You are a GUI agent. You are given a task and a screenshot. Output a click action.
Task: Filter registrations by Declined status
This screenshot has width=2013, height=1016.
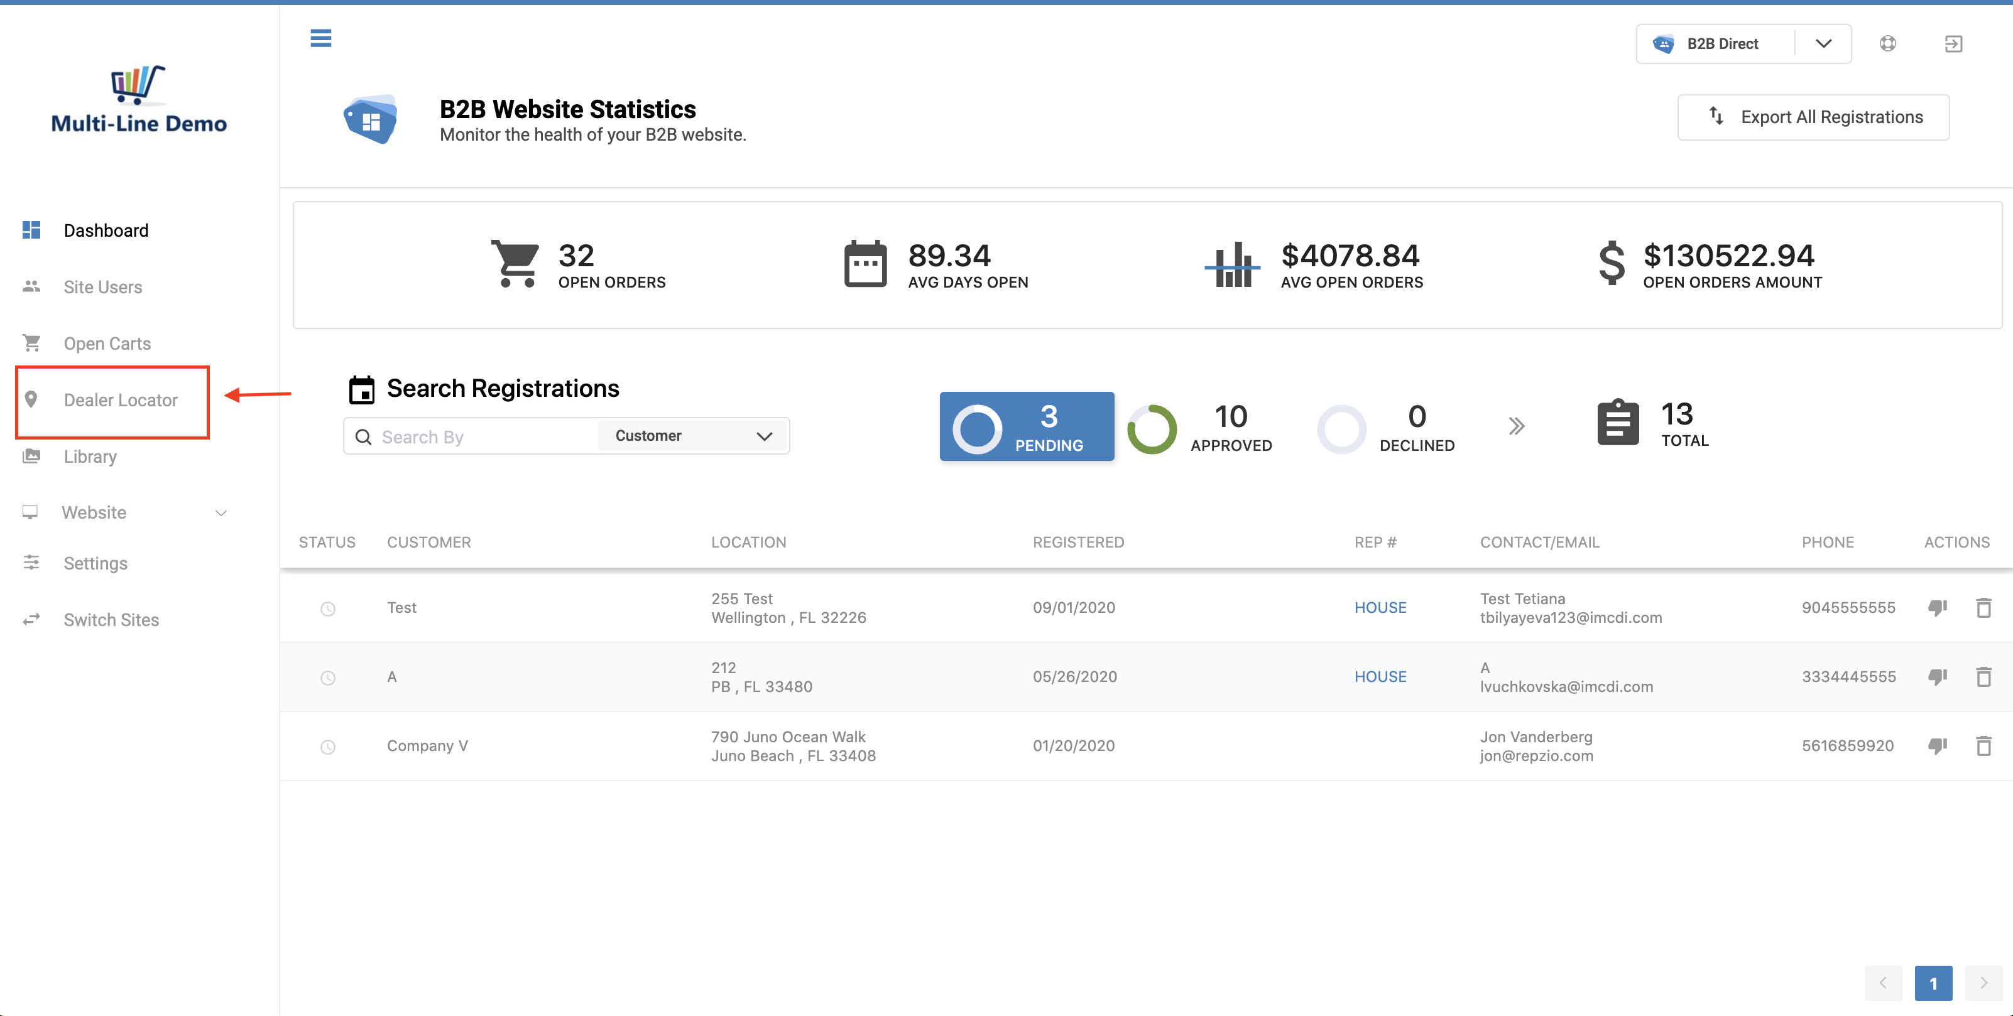pyautogui.click(x=1386, y=427)
